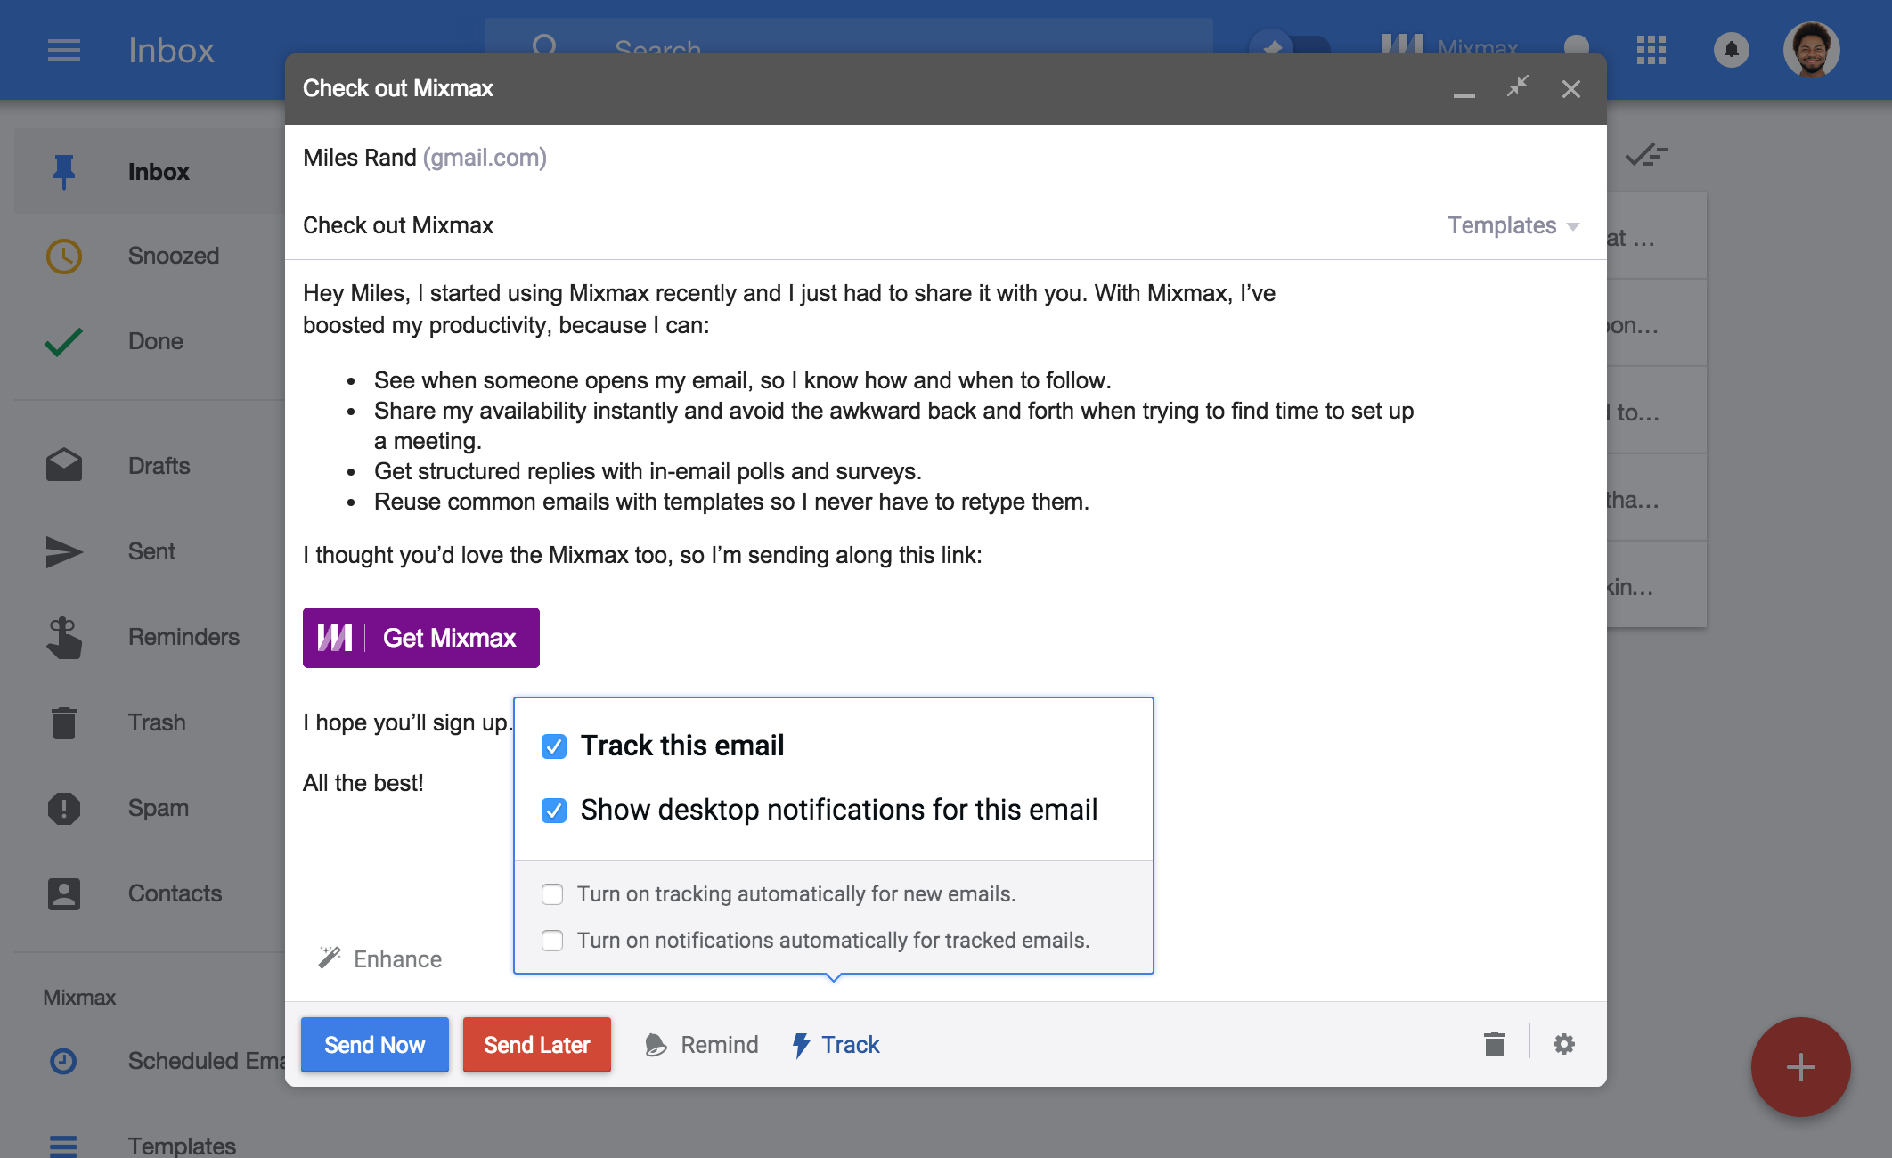Open the Snoozed folder
Screen dimensions: 1892x1158
[173, 256]
